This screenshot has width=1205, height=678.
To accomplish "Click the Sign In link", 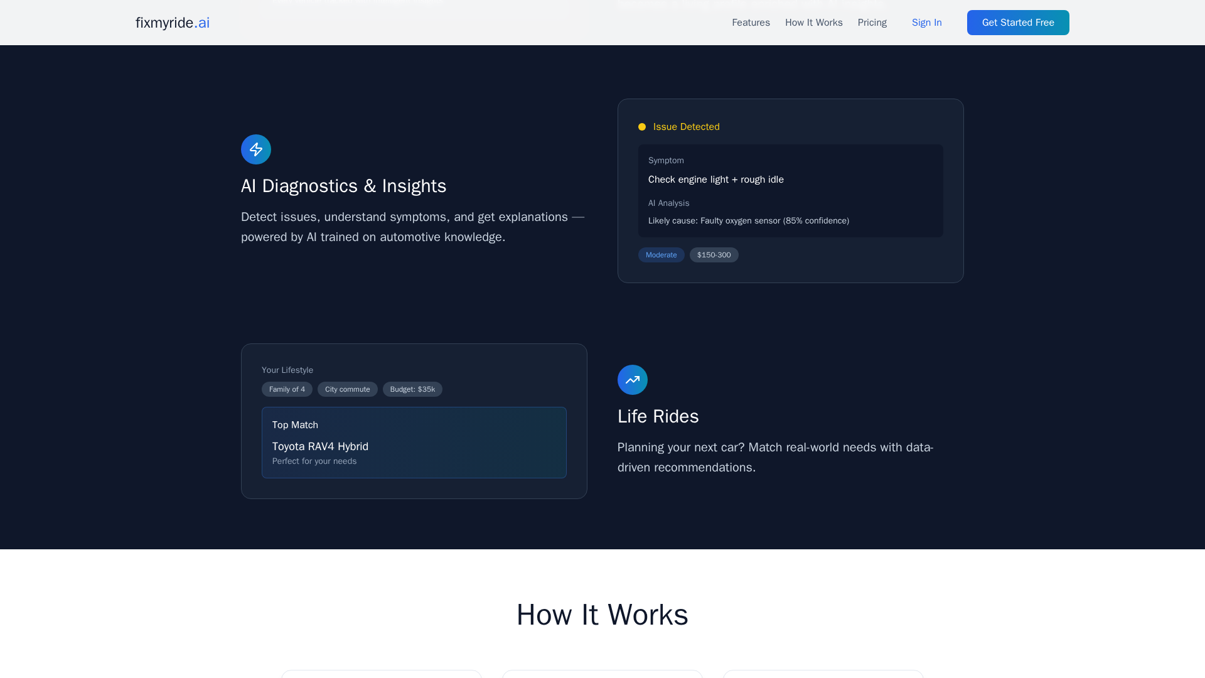I will [926, 23].
